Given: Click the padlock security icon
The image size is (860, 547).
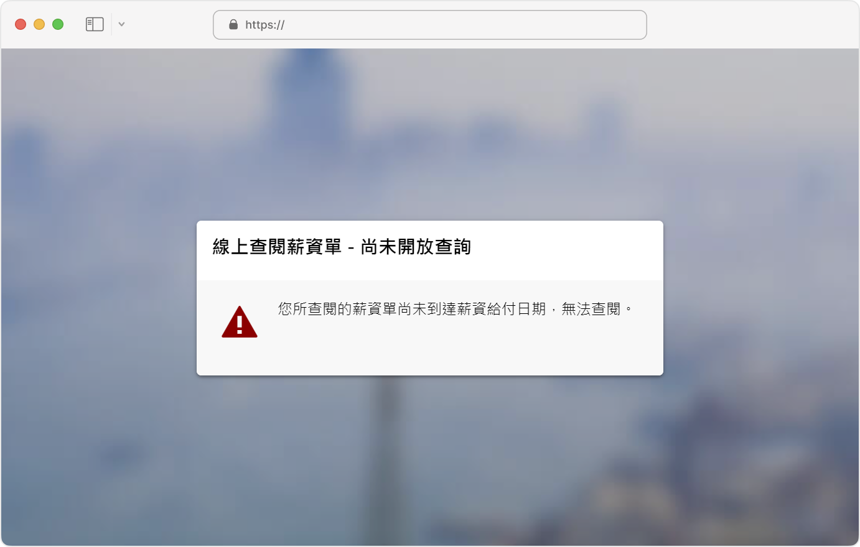Looking at the screenshot, I should tap(233, 24).
